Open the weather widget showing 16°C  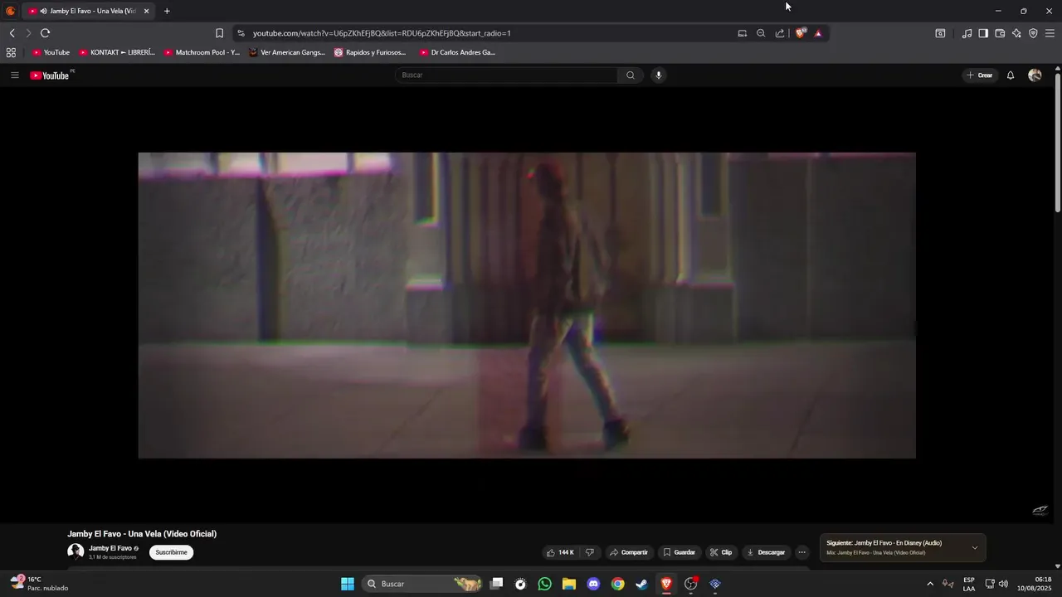[38, 584]
